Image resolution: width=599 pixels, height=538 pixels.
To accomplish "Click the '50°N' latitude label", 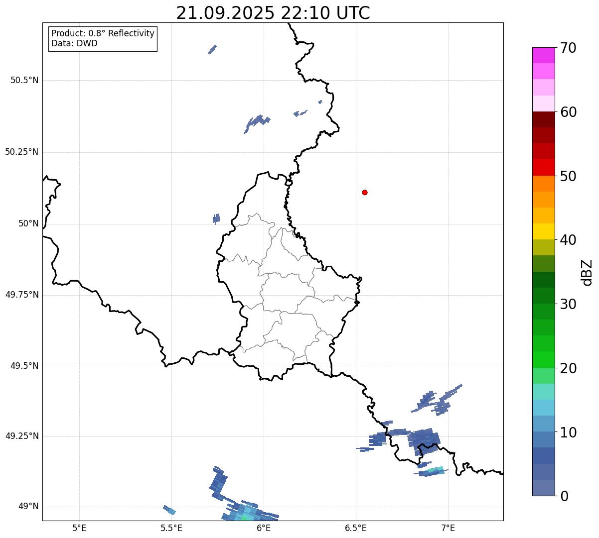I will (x=28, y=223).
